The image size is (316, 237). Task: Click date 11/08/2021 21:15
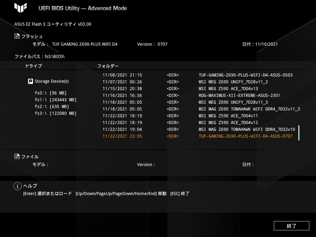(122, 75)
